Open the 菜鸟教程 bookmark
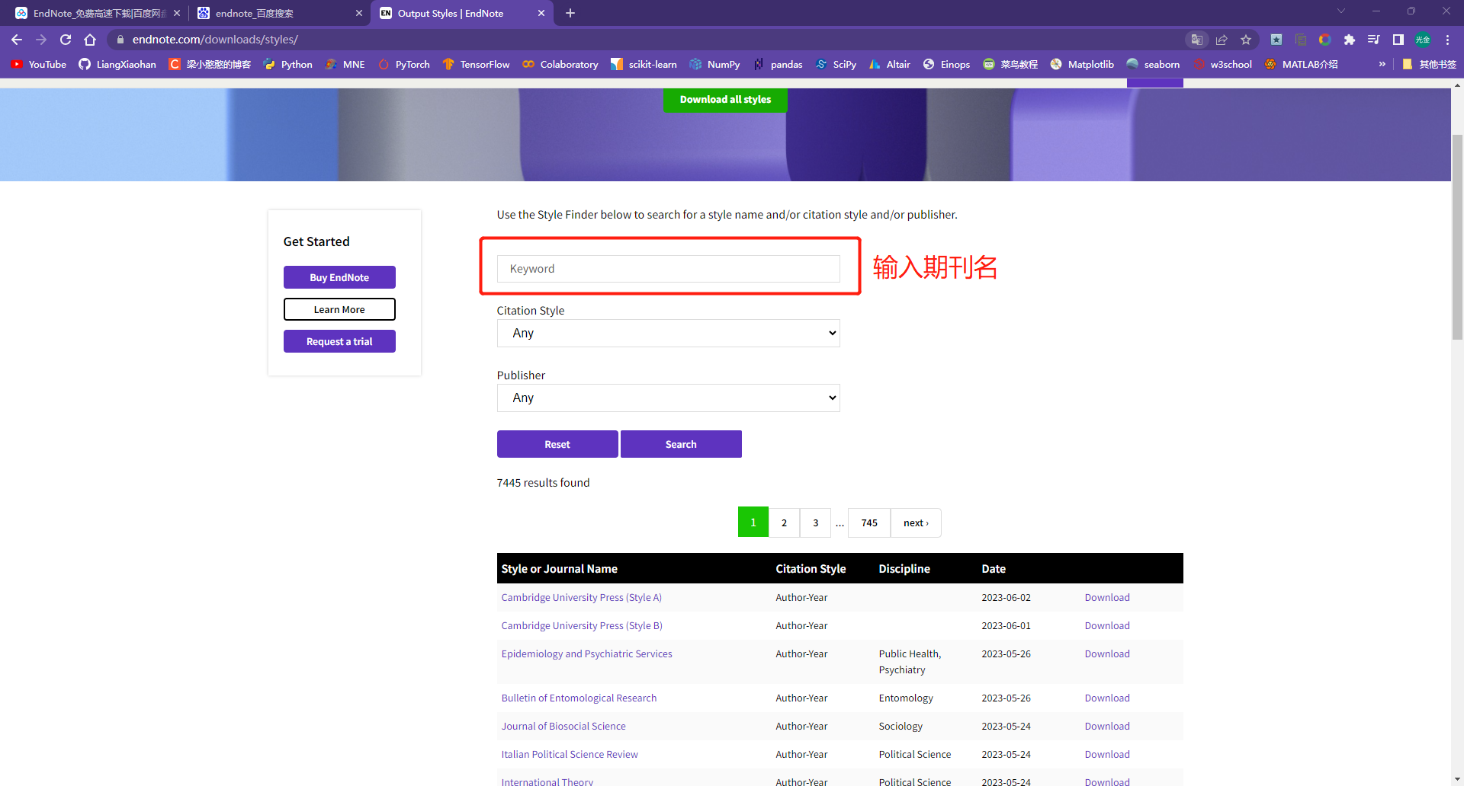The width and height of the screenshot is (1464, 786). (1010, 64)
